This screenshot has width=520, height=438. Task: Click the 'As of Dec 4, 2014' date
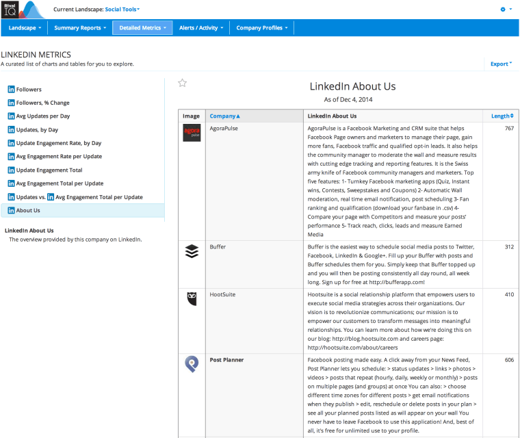click(348, 99)
